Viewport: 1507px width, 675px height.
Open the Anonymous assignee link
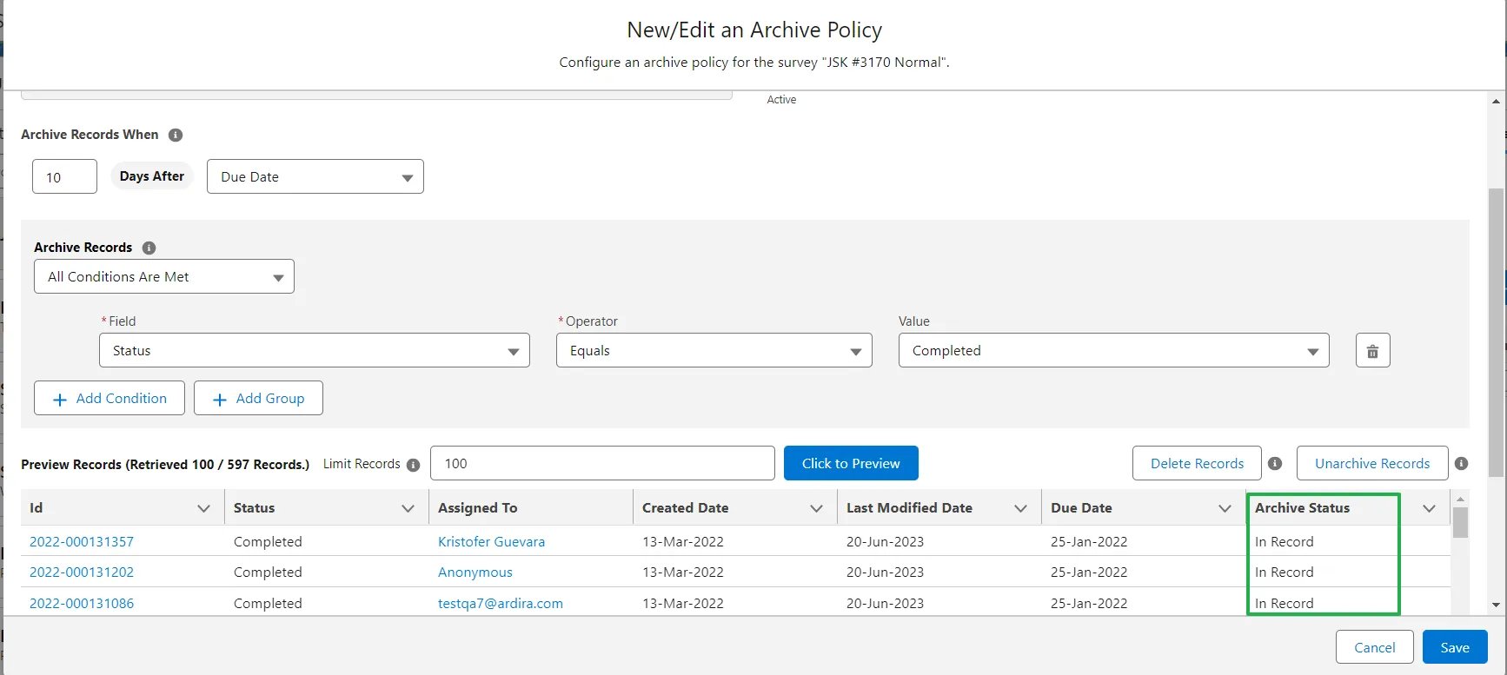[x=475, y=572]
